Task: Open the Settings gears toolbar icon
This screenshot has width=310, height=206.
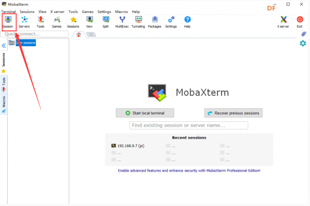Action: tap(171, 22)
